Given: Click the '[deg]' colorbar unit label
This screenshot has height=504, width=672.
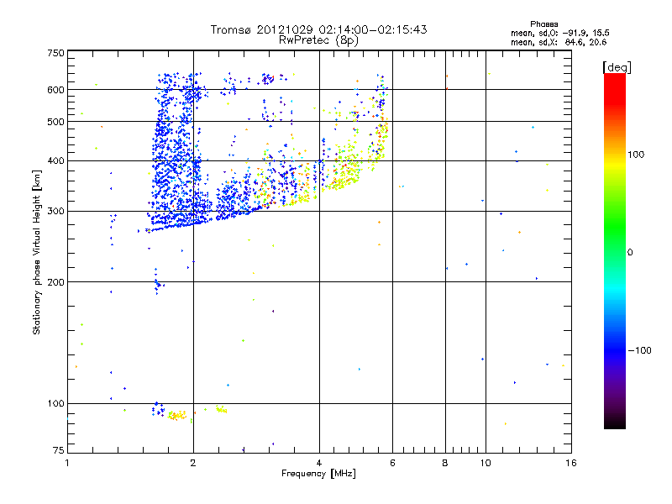Looking at the screenshot, I should [x=617, y=67].
